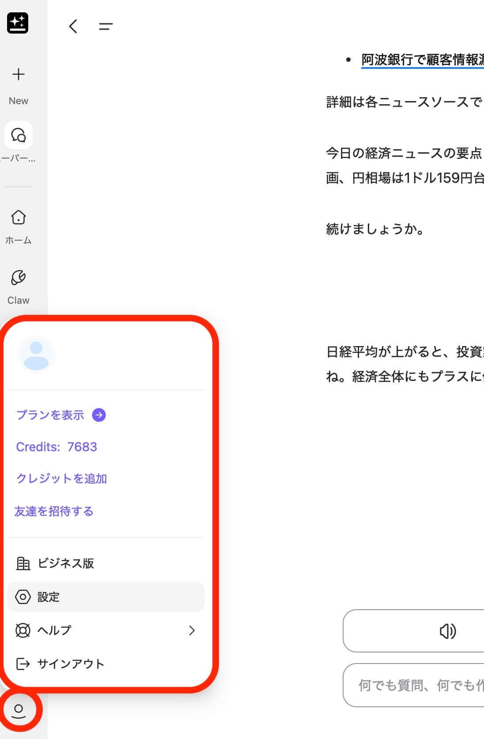
Task: Click 友達を招待する
Action: [54, 511]
